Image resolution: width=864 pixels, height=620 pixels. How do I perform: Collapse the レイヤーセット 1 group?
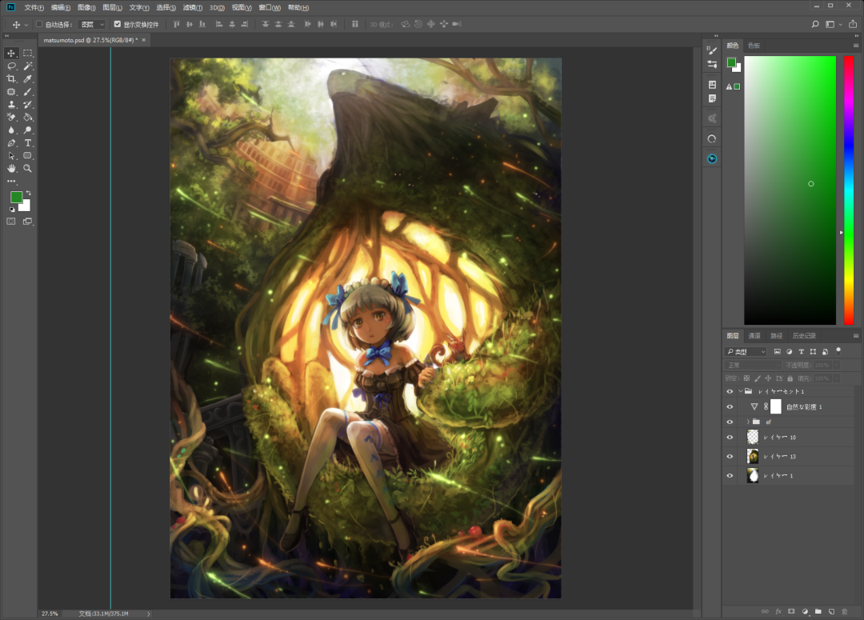740,392
